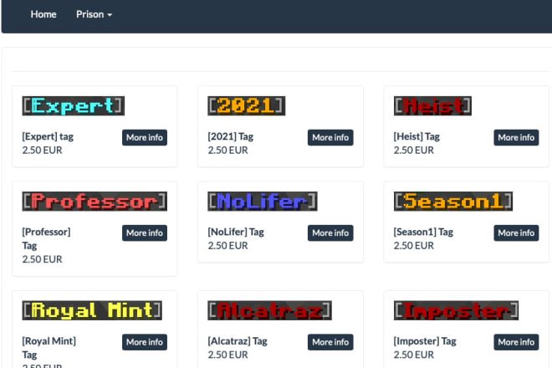Expand the Prison dropdown menu

point(94,14)
